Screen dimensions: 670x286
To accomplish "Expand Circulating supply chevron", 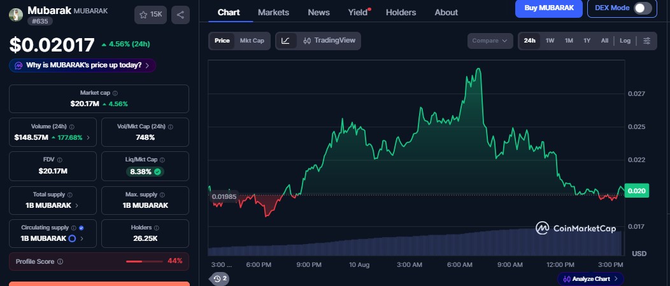I will coord(82,239).
